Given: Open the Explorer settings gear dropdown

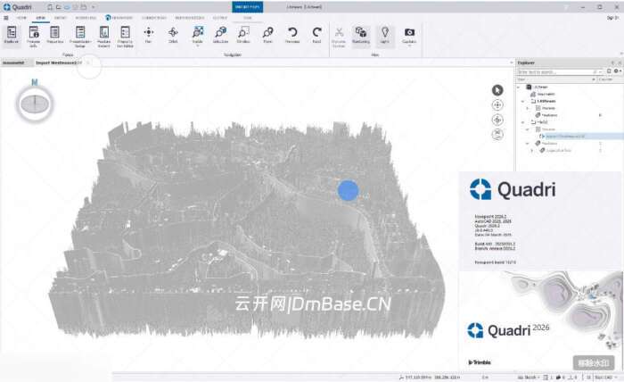Looking at the screenshot, I should pos(617,71).
